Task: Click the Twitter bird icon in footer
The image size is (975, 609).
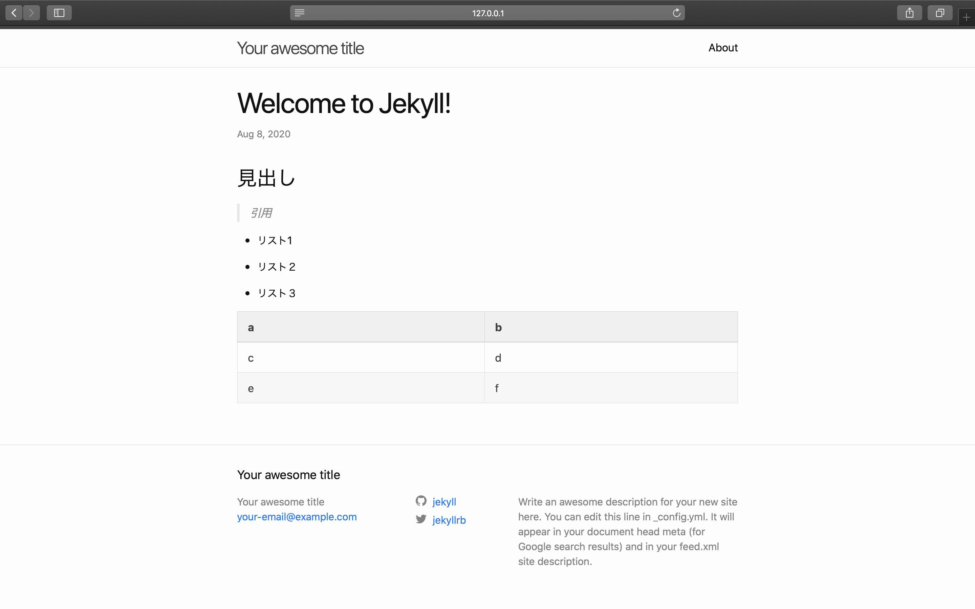Action: pyautogui.click(x=421, y=519)
